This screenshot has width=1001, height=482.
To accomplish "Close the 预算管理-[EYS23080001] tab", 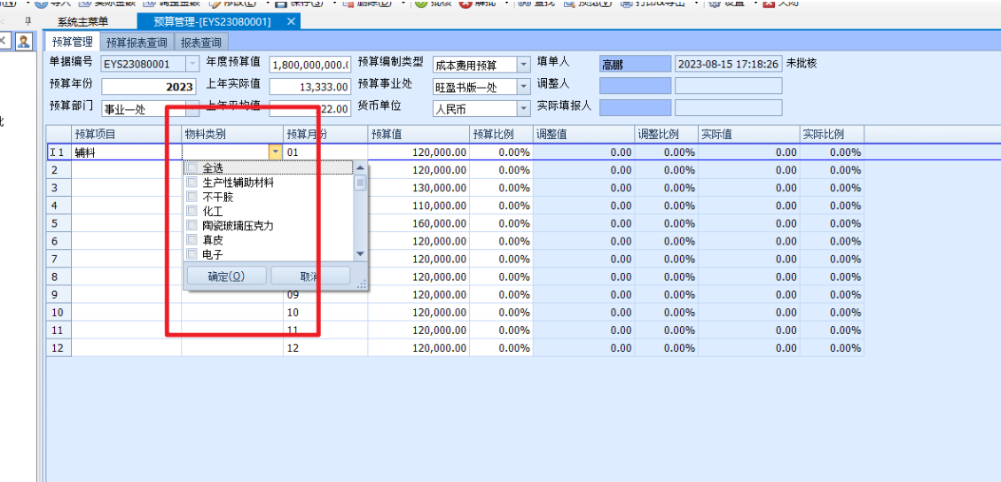I will [x=291, y=21].
